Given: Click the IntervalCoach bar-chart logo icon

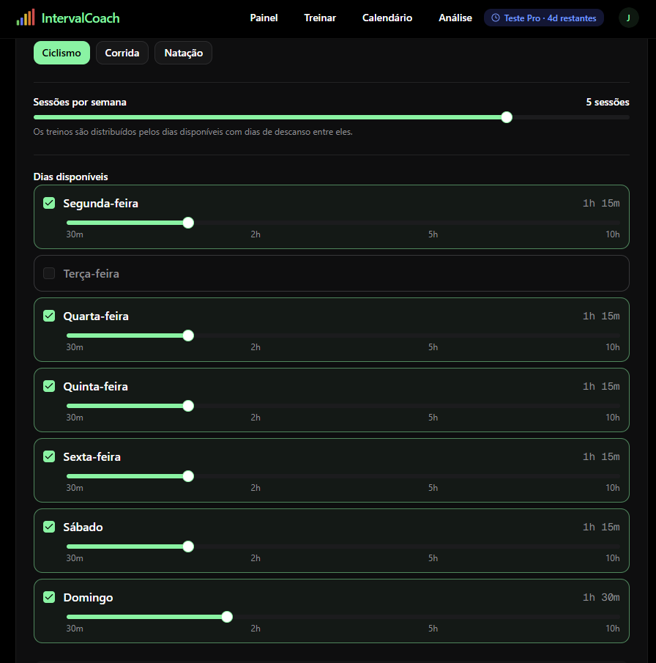Looking at the screenshot, I should click(x=26, y=18).
